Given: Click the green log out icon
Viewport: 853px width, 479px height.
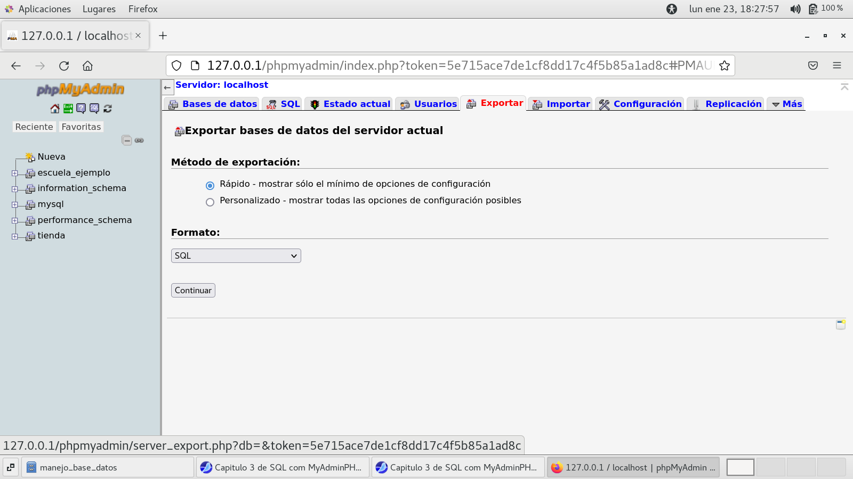Looking at the screenshot, I should pyautogui.click(x=68, y=109).
